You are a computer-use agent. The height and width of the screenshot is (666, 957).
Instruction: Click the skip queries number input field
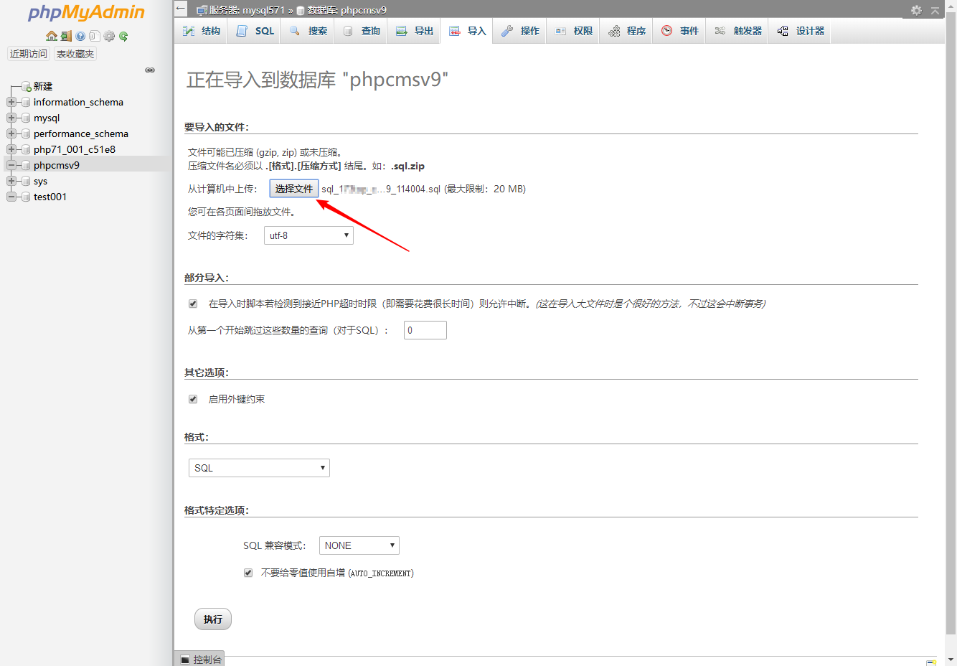click(x=425, y=330)
